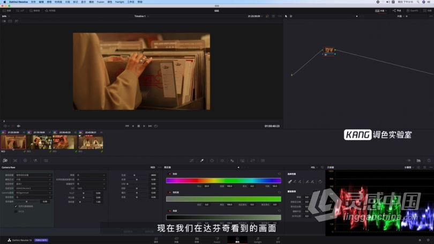Open the Curves palette icon

point(191,161)
